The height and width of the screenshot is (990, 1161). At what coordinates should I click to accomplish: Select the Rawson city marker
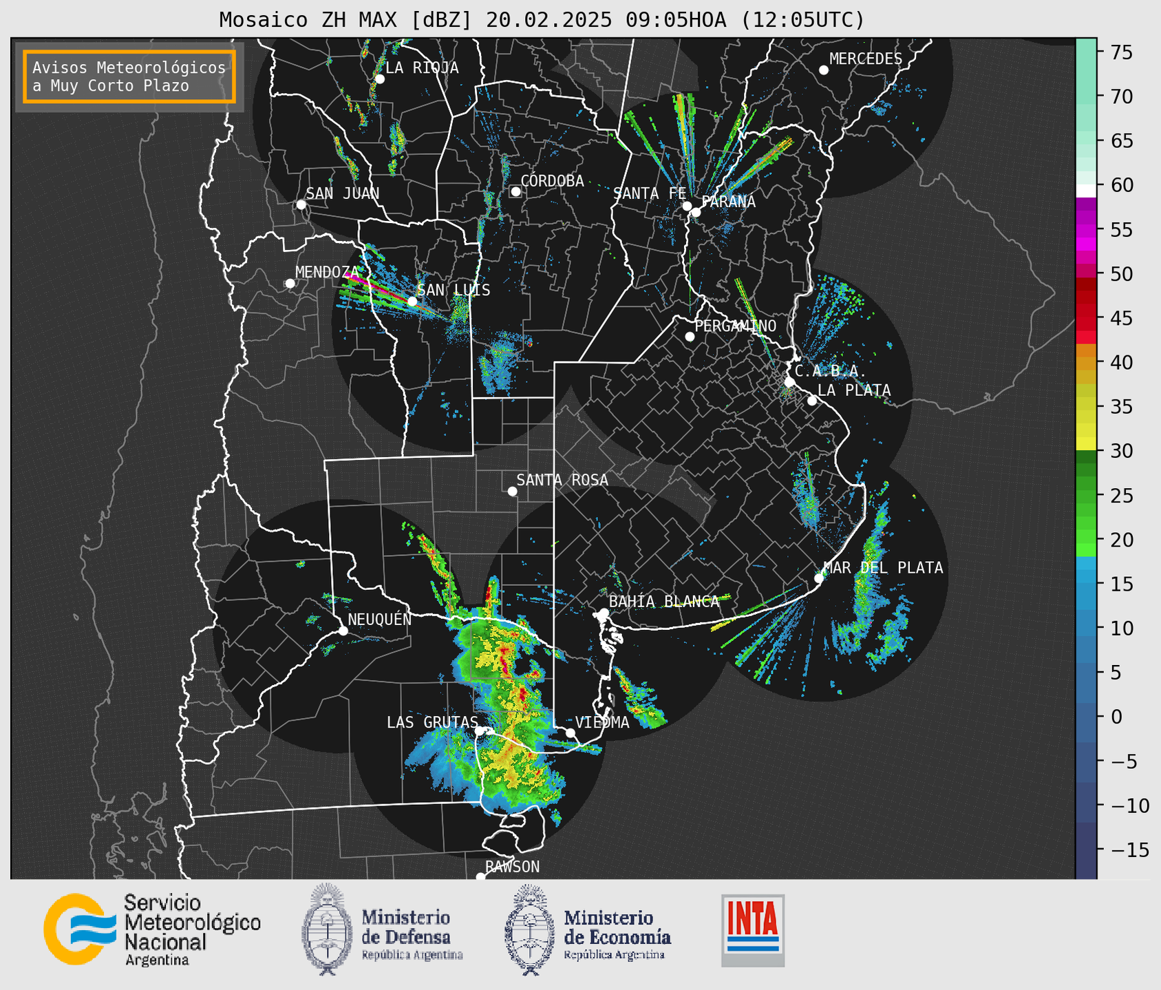pyautogui.click(x=480, y=877)
